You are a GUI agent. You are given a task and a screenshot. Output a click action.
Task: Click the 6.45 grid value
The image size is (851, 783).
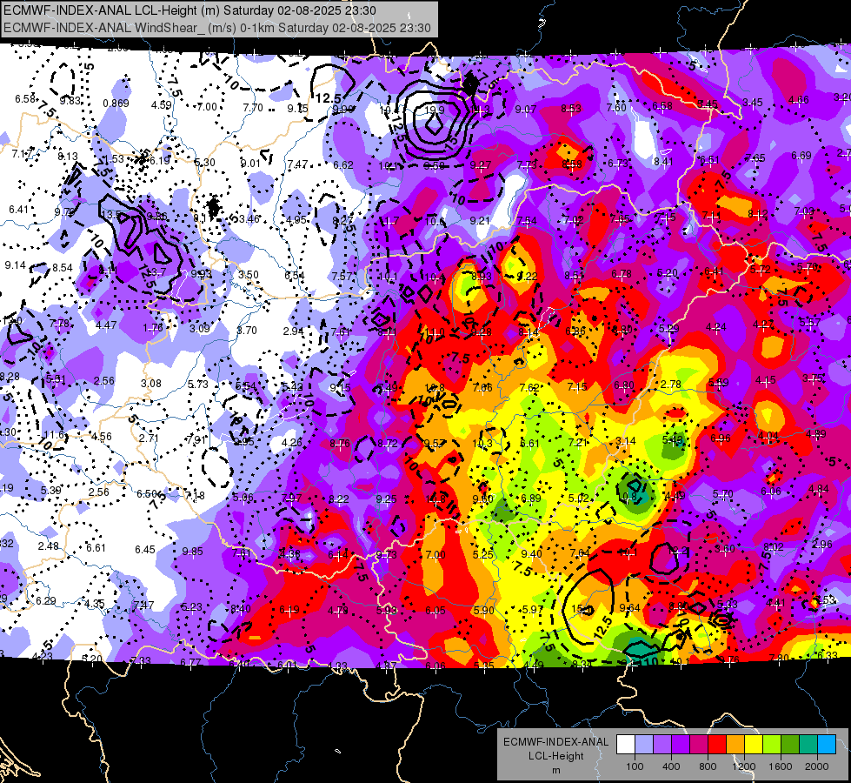(x=145, y=549)
